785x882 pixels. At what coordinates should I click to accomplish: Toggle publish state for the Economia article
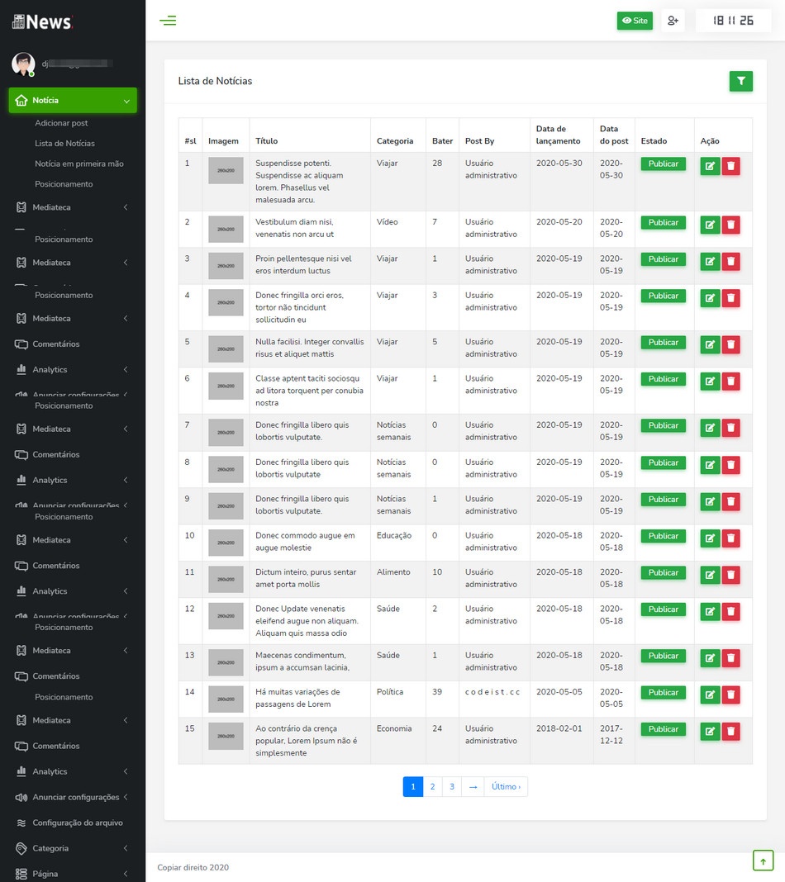663,728
